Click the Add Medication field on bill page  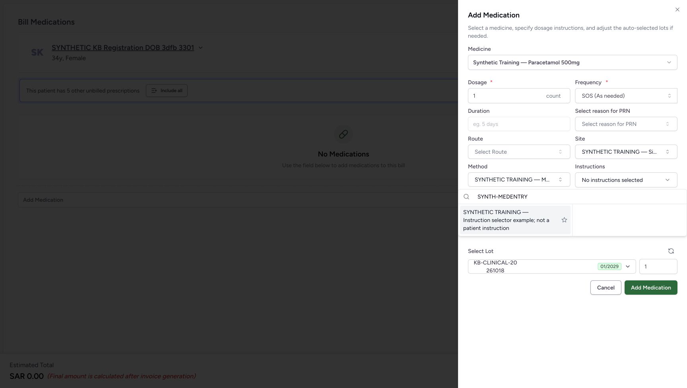[x=238, y=200]
